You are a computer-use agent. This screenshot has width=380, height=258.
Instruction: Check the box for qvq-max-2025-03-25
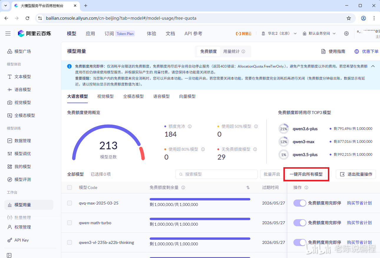[70, 203]
